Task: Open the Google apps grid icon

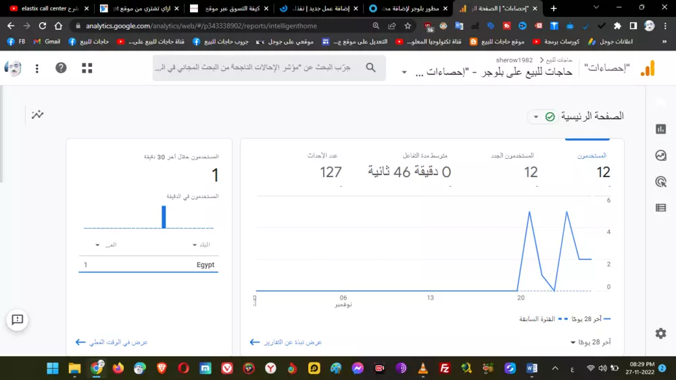Action: (x=87, y=68)
